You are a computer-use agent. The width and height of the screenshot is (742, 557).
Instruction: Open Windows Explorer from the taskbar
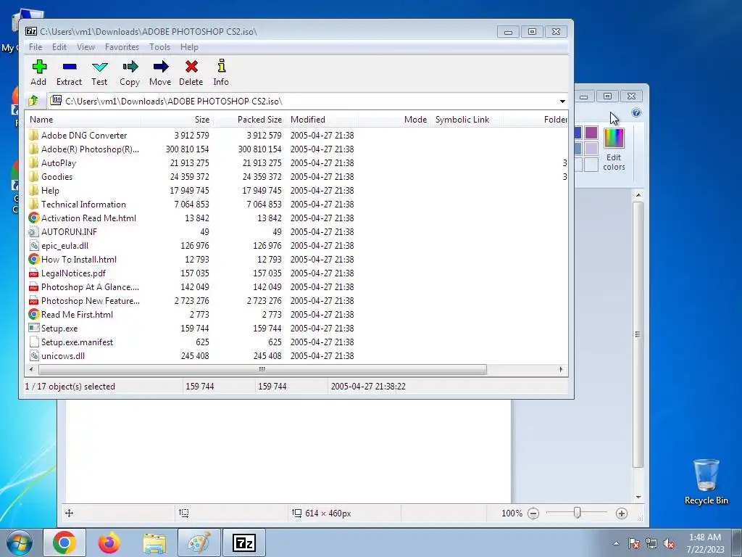[154, 543]
